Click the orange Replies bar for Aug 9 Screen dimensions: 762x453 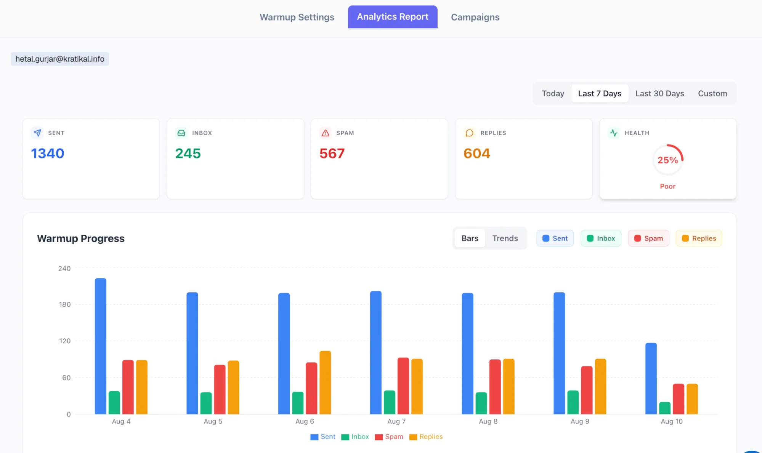tap(600, 386)
